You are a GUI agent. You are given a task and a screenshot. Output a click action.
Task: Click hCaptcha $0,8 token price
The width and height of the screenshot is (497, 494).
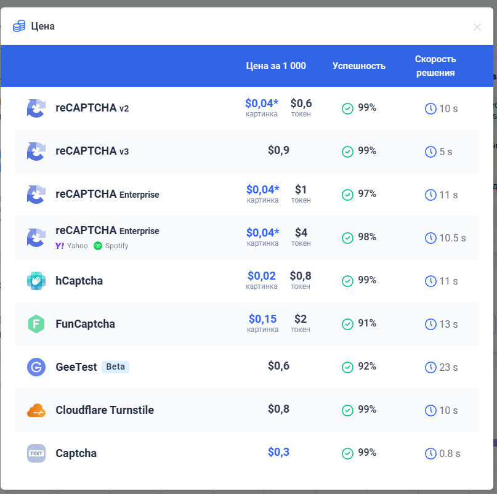pyautogui.click(x=301, y=276)
